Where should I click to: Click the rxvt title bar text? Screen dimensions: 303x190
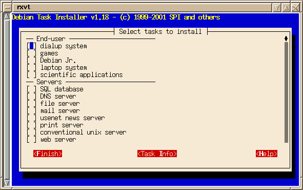point(24,7)
